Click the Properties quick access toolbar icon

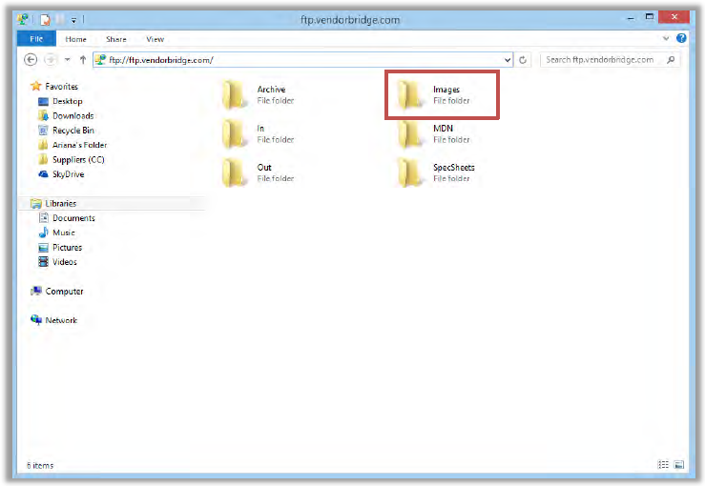click(45, 20)
